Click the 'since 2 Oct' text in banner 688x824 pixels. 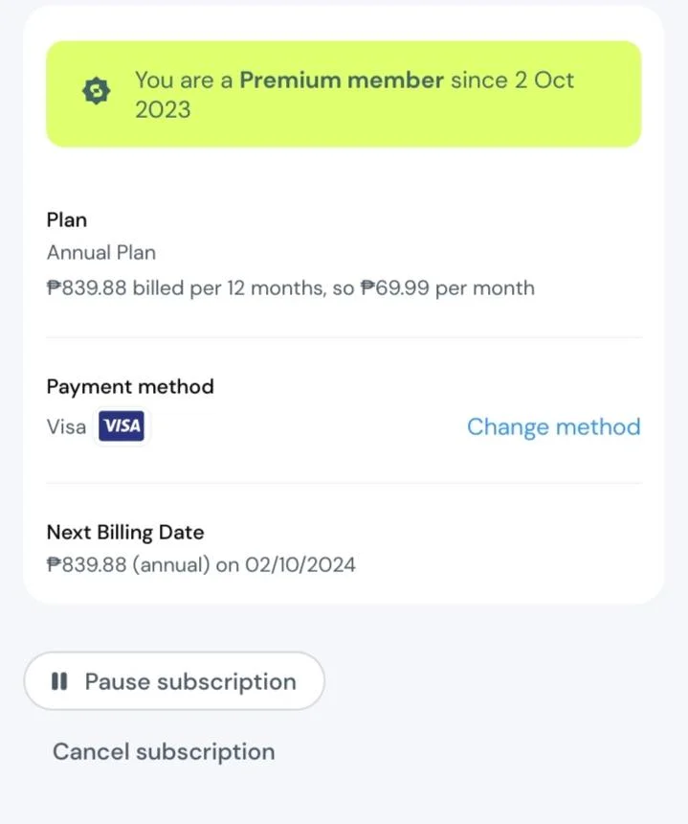(512, 80)
